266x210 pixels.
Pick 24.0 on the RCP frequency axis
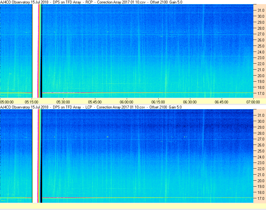tap(261, 52)
